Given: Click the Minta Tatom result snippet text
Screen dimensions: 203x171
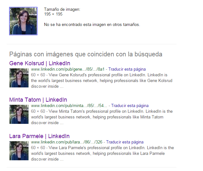Looking at the screenshot, I should [102, 117].
